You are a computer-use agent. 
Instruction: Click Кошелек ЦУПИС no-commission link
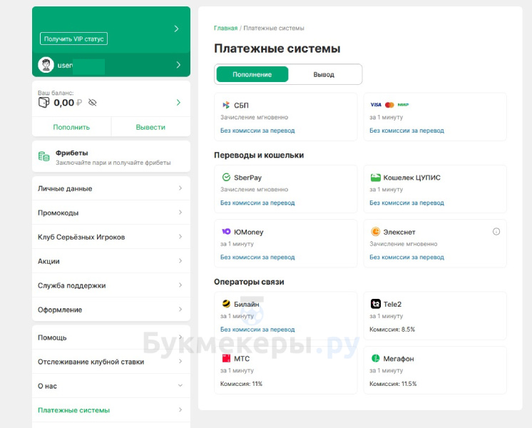click(x=406, y=203)
